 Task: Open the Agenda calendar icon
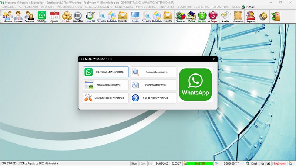tap(54, 17)
